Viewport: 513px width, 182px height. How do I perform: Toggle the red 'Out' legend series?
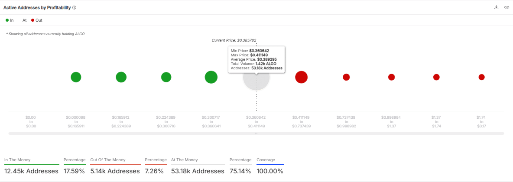tap(36, 20)
